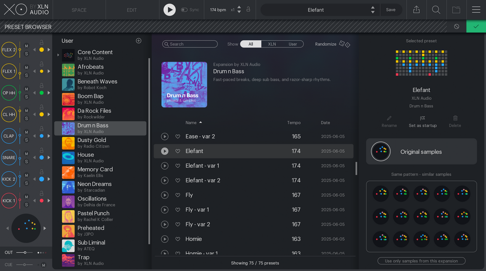Toggle the Name column sort arrow
The image size is (486, 271).
point(201,122)
